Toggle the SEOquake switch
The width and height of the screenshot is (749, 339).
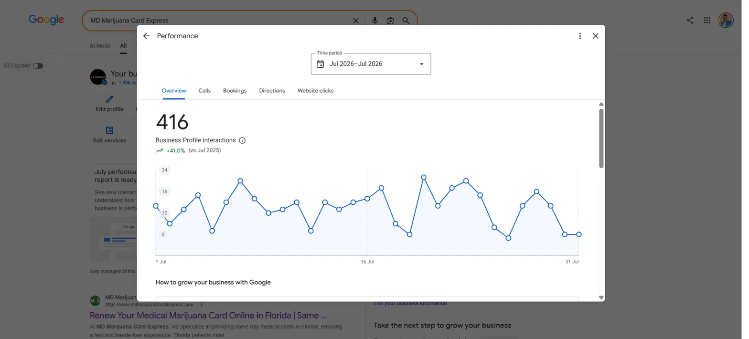pos(38,66)
